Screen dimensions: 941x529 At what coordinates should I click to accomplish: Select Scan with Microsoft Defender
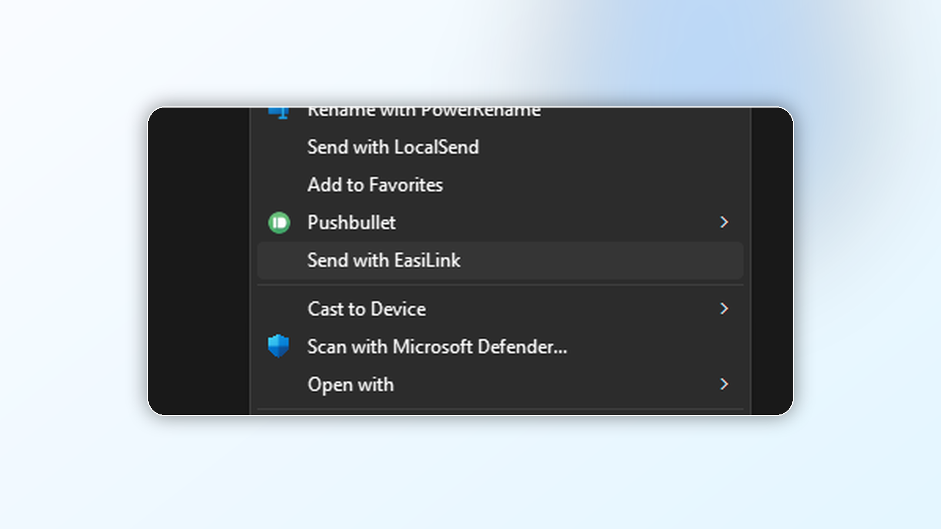[500, 347]
